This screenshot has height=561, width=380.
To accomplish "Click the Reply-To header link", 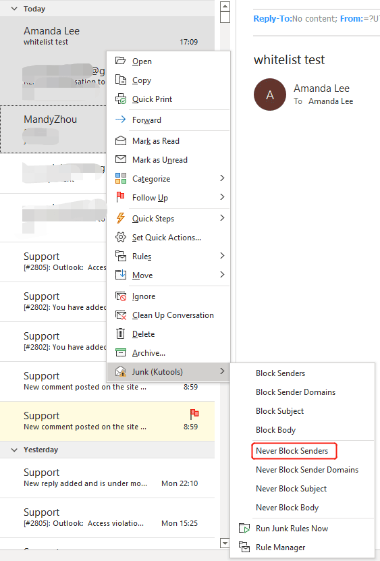I will click(x=273, y=19).
